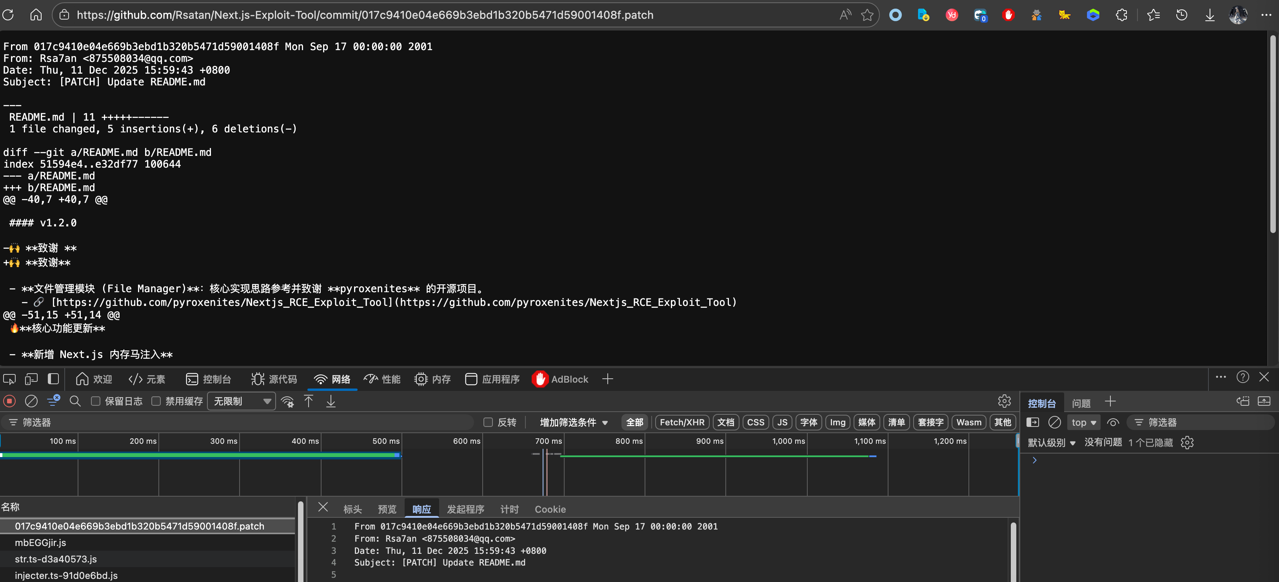Filter requests by Fetch/XHR
Screen dimensions: 1279x582
[x=682, y=422]
